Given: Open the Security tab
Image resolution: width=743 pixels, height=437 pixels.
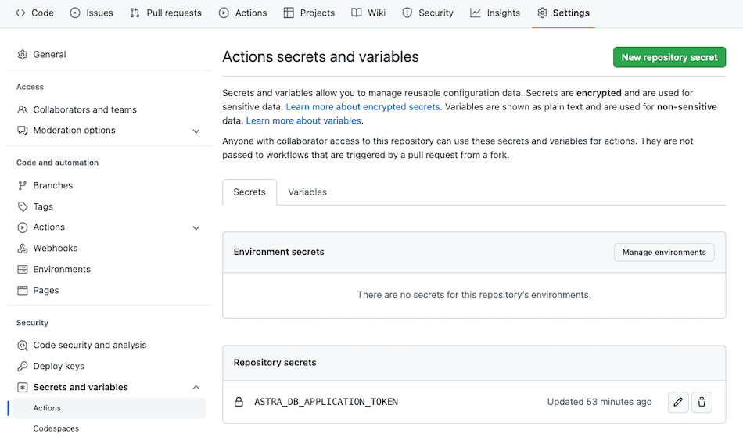Looking at the screenshot, I should (x=427, y=13).
